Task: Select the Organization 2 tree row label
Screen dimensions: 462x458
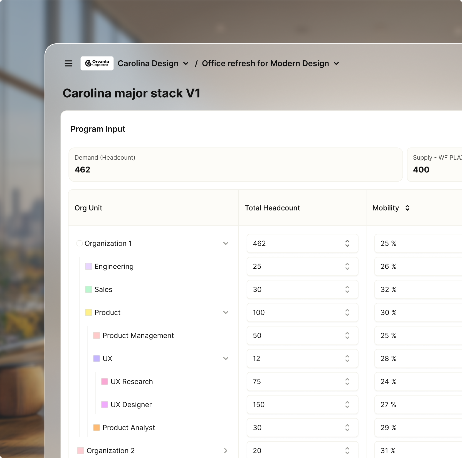Action: point(111,450)
